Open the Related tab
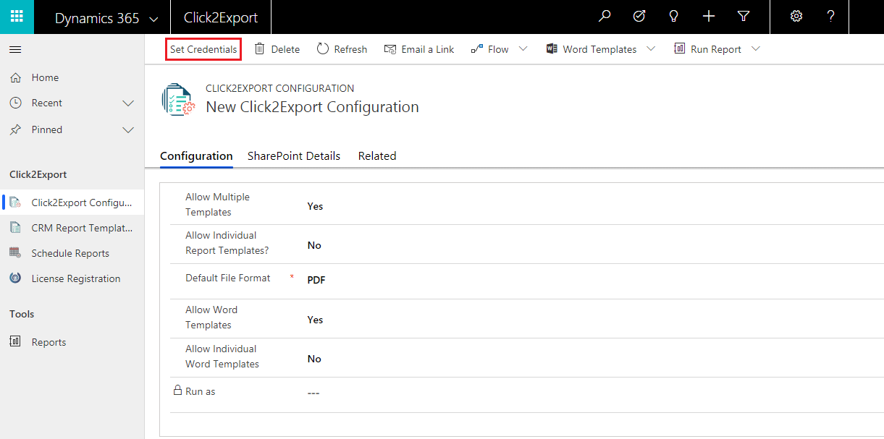 click(377, 155)
